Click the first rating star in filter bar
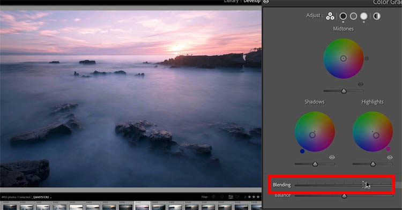 tap(249, 197)
